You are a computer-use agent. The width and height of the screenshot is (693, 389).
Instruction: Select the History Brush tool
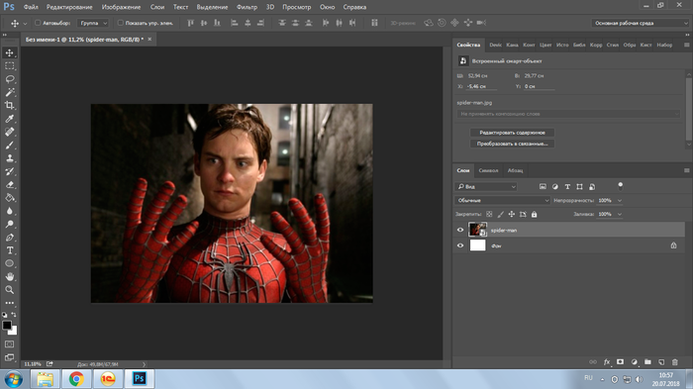pyautogui.click(x=9, y=171)
